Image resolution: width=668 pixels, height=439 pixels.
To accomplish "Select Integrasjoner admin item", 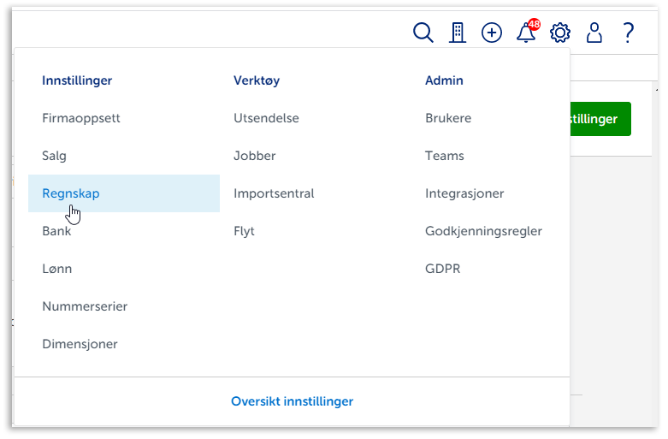I will (x=464, y=193).
